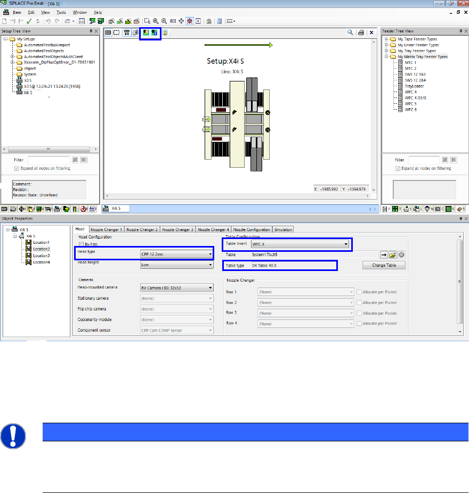Click the new document toolbar icon
This screenshot has width=469, height=493.
(x=4, y=21)
